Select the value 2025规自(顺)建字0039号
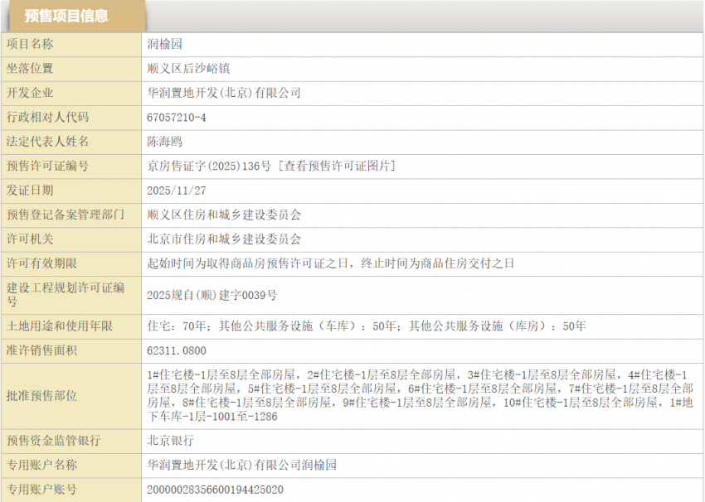 tap(212, 296)
